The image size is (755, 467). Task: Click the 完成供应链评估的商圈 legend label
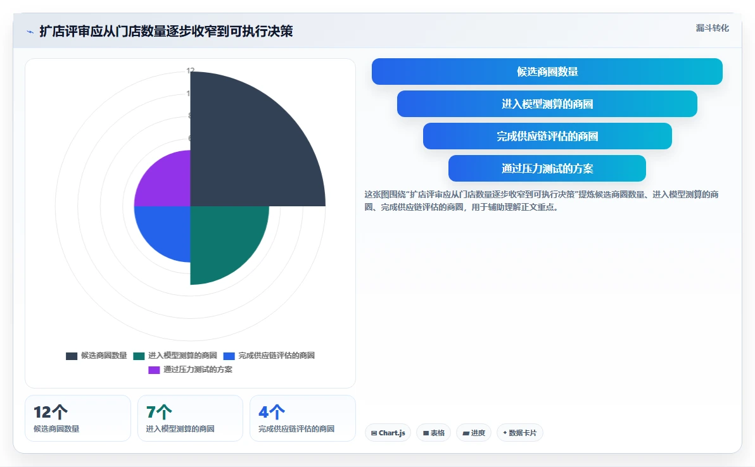(x=276, y=356)
